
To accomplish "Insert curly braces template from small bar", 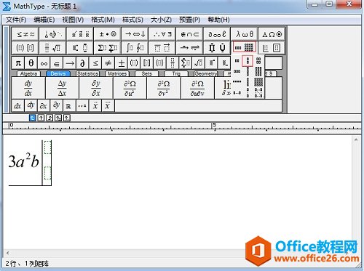I will [159, 63].
